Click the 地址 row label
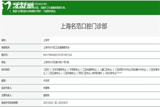Screen dimensions: 160x107 [x=4, y=62]
